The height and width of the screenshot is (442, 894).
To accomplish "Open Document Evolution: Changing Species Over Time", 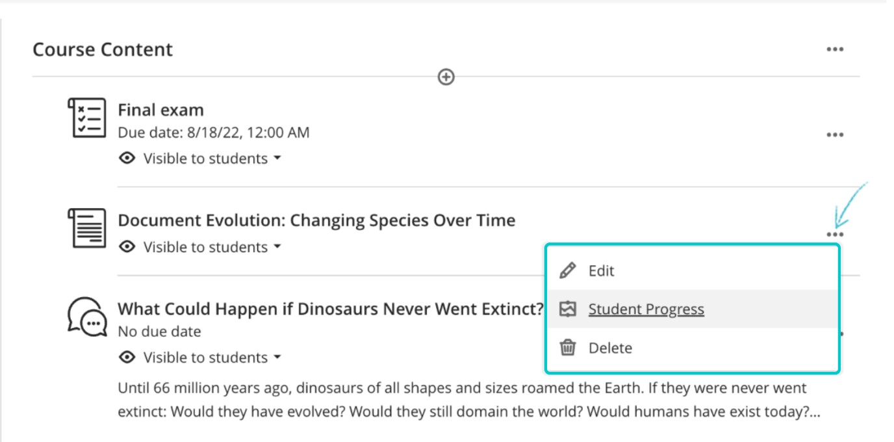I will (x=316, y=220).
